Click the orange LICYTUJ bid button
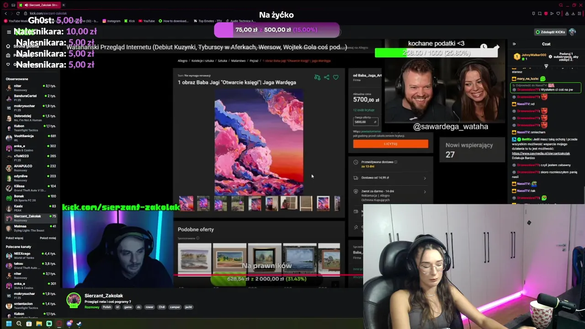Image resolution: width=585 pixels, height=329 pixels. [x=391, y=143]
